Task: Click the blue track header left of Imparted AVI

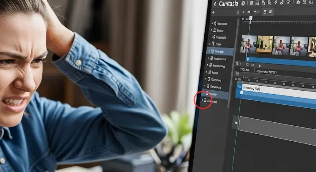Action: tap(239, 87)
